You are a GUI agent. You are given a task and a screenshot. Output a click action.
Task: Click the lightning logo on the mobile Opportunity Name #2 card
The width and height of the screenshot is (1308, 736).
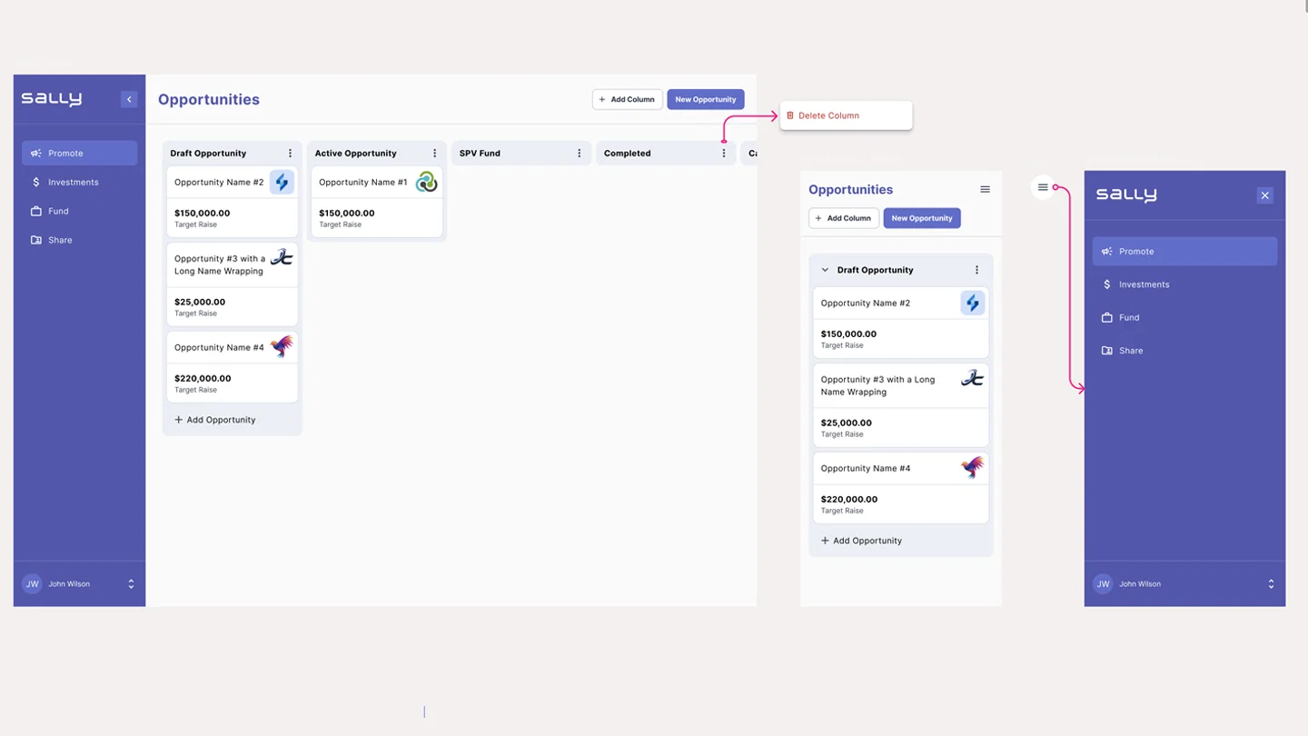pos(973,303)
